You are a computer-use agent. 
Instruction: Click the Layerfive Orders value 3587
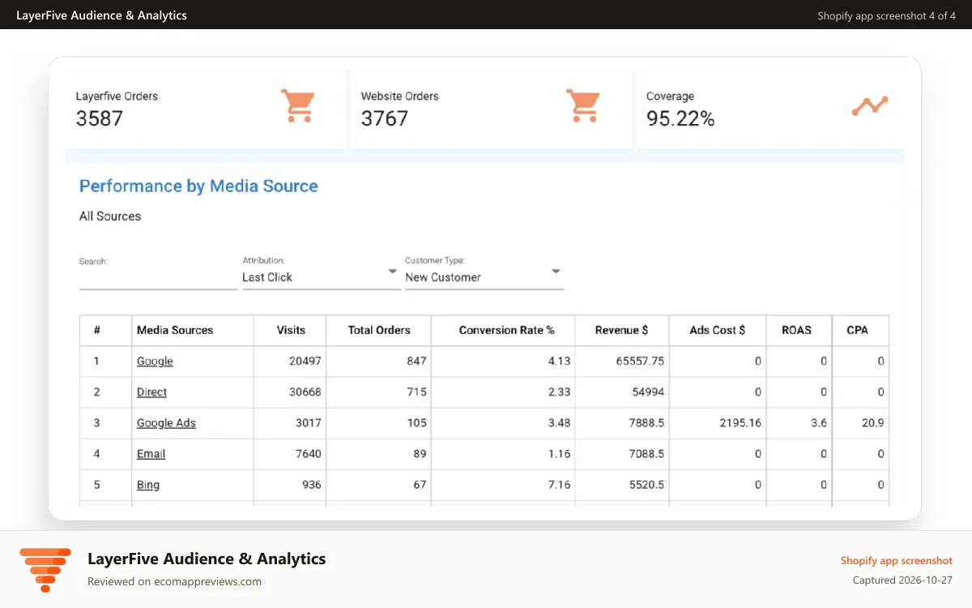(x=100, y=118)
